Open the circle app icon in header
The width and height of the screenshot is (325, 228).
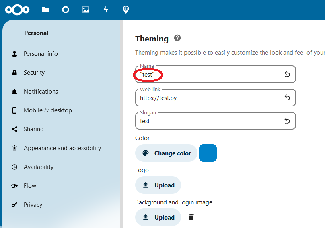coord(66,10)
